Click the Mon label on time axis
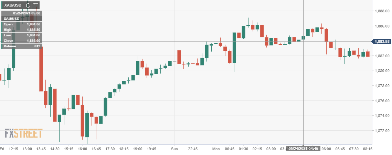The width and height of the screenshot is (392, 155). 216,149
